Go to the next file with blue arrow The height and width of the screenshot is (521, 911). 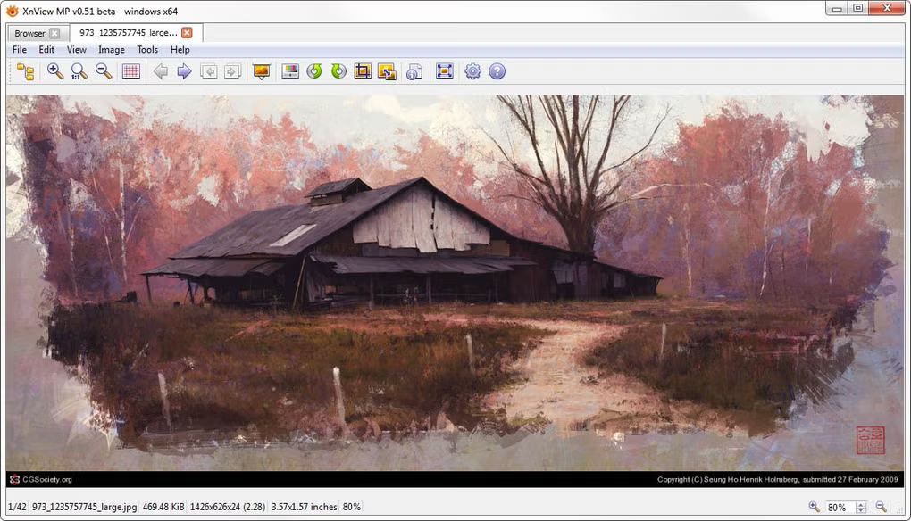184,71
